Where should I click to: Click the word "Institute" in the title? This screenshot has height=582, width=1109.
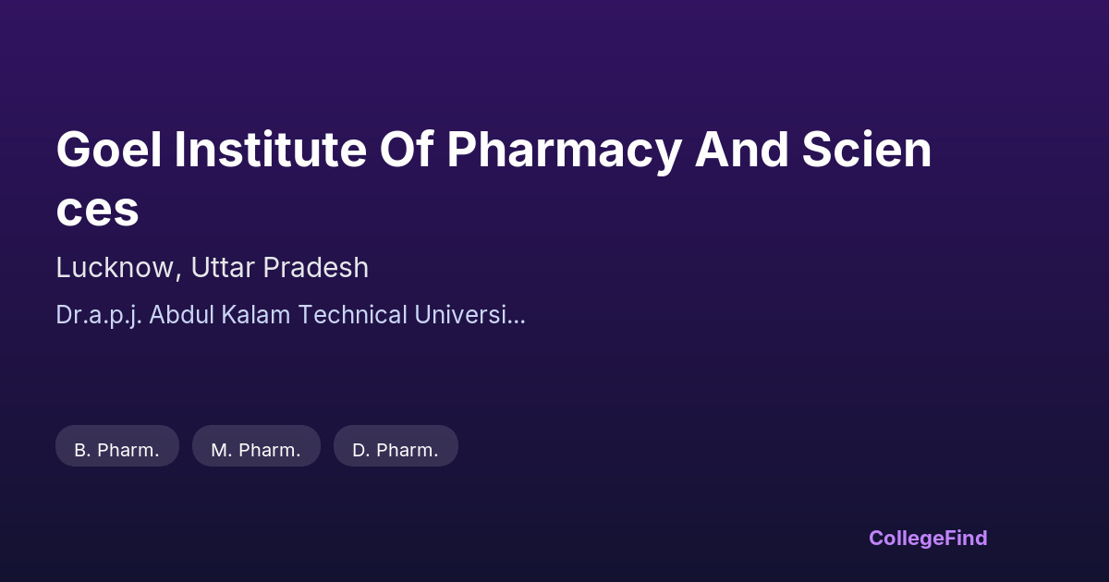pos(270,151)
